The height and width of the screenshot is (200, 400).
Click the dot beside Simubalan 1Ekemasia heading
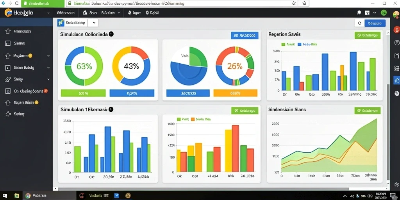[111, 109]
